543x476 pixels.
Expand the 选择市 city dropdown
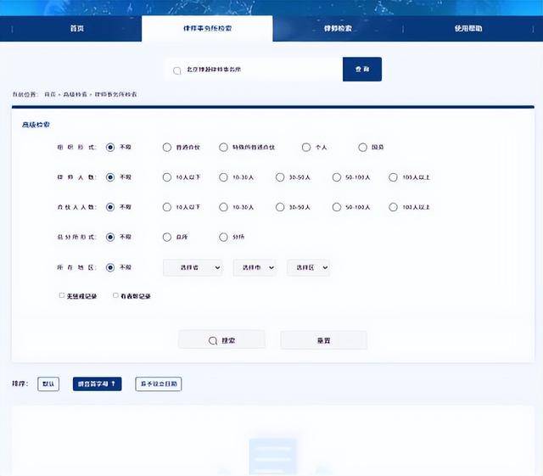[255, 267]
